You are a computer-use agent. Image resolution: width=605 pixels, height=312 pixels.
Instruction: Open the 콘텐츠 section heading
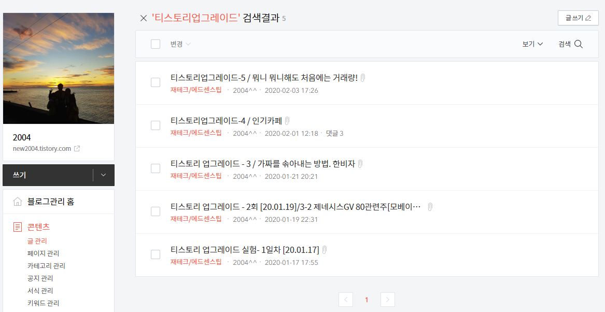click(x=38, y=227)
